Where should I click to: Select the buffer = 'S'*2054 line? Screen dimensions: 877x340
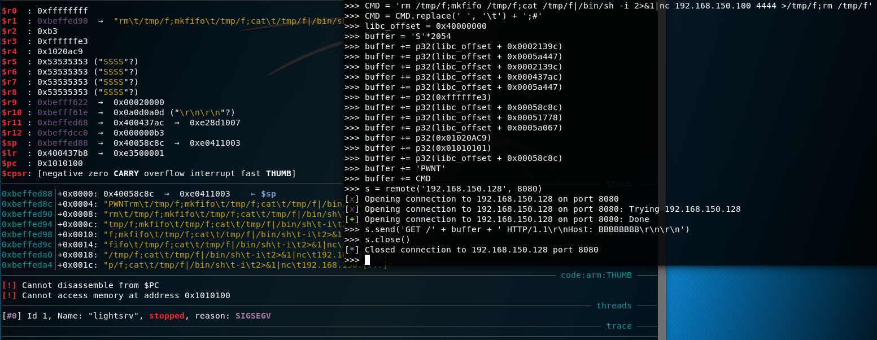[398, 36]
